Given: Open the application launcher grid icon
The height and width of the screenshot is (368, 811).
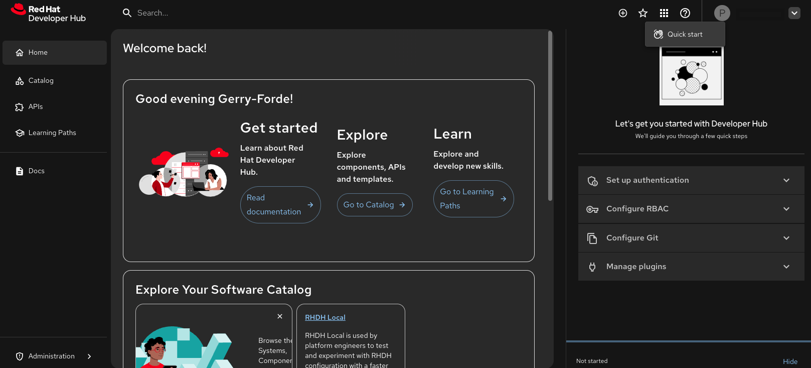Looking at the screenshot, I should (664, 13).
